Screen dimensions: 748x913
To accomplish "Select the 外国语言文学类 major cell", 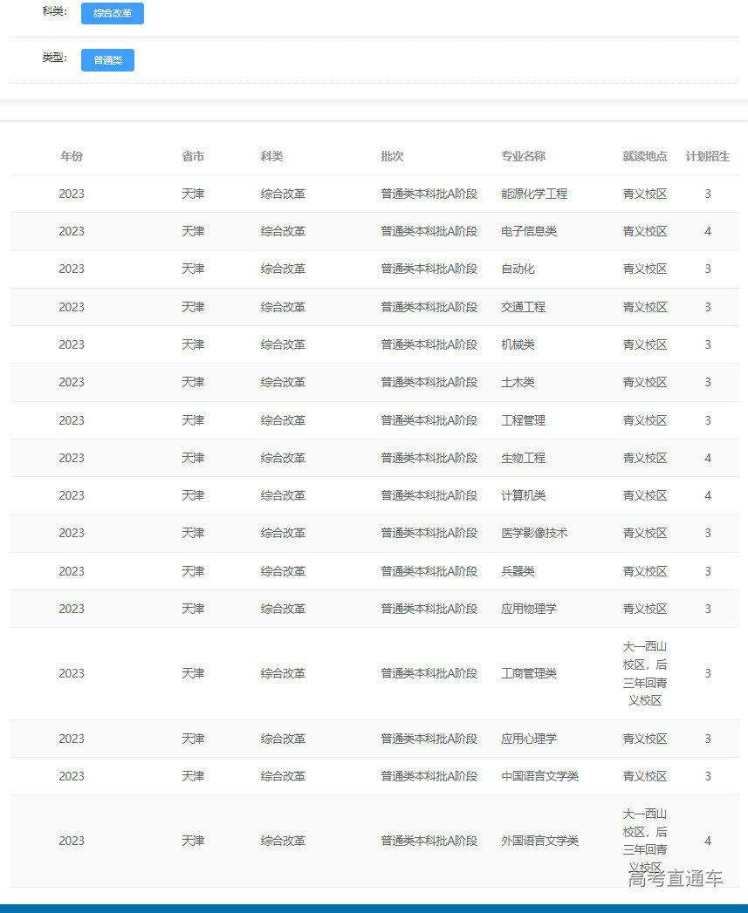I will coord(539,841).
